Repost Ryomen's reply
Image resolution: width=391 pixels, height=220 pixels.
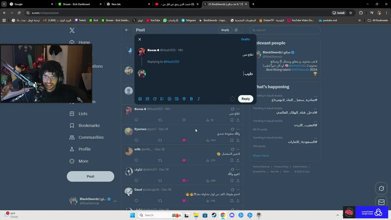click(x=160, y=140)
